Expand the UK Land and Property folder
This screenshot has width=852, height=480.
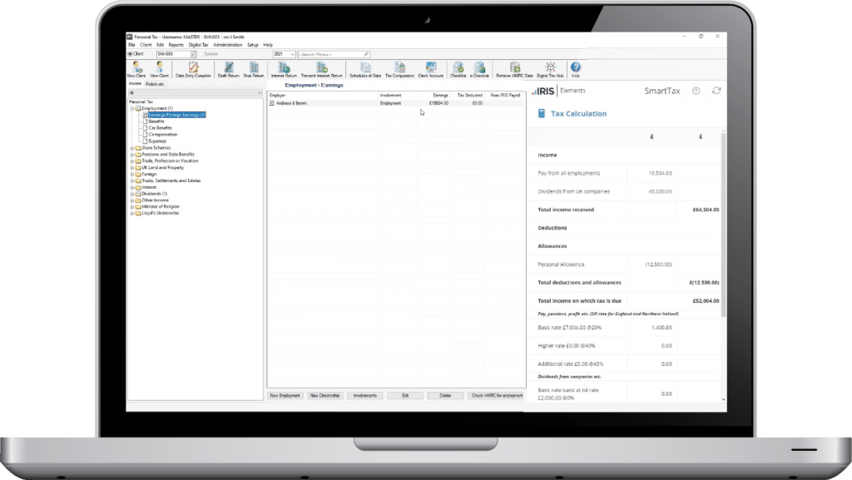click(131, 167)
